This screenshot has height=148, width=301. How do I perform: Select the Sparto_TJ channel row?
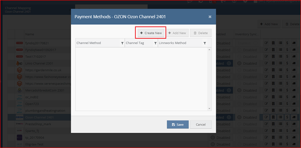point(32,131)
